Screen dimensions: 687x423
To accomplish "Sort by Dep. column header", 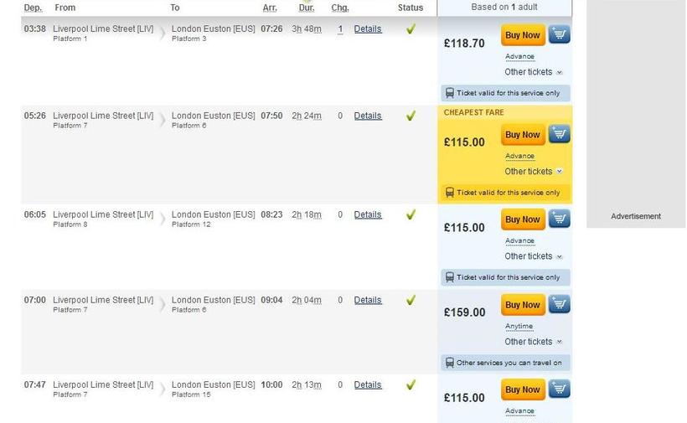I will (x=33, y=8).
